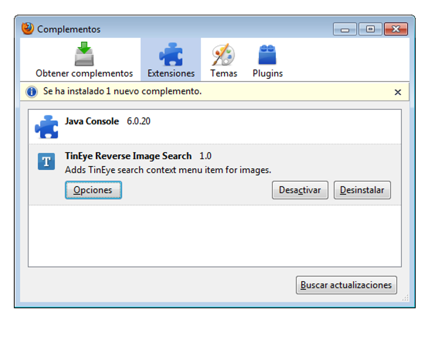The image size is (435, 343).
Task: Minimize the Complementos window
Action: 345,29
